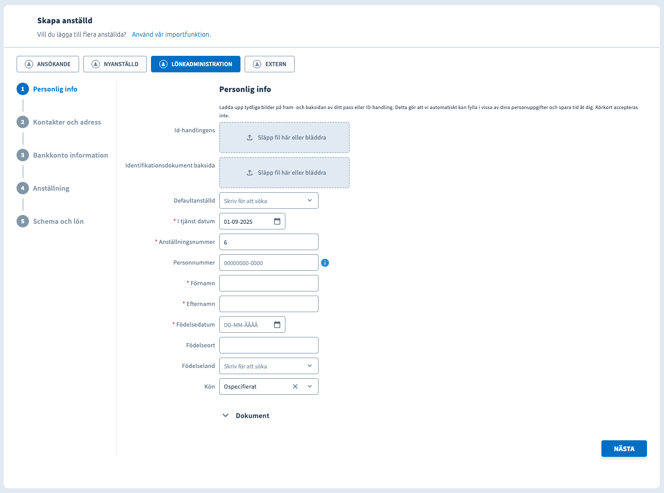This screenshot has width=664, height=493.
Task: Click the Nästa button
Action: tap(624, 449)
